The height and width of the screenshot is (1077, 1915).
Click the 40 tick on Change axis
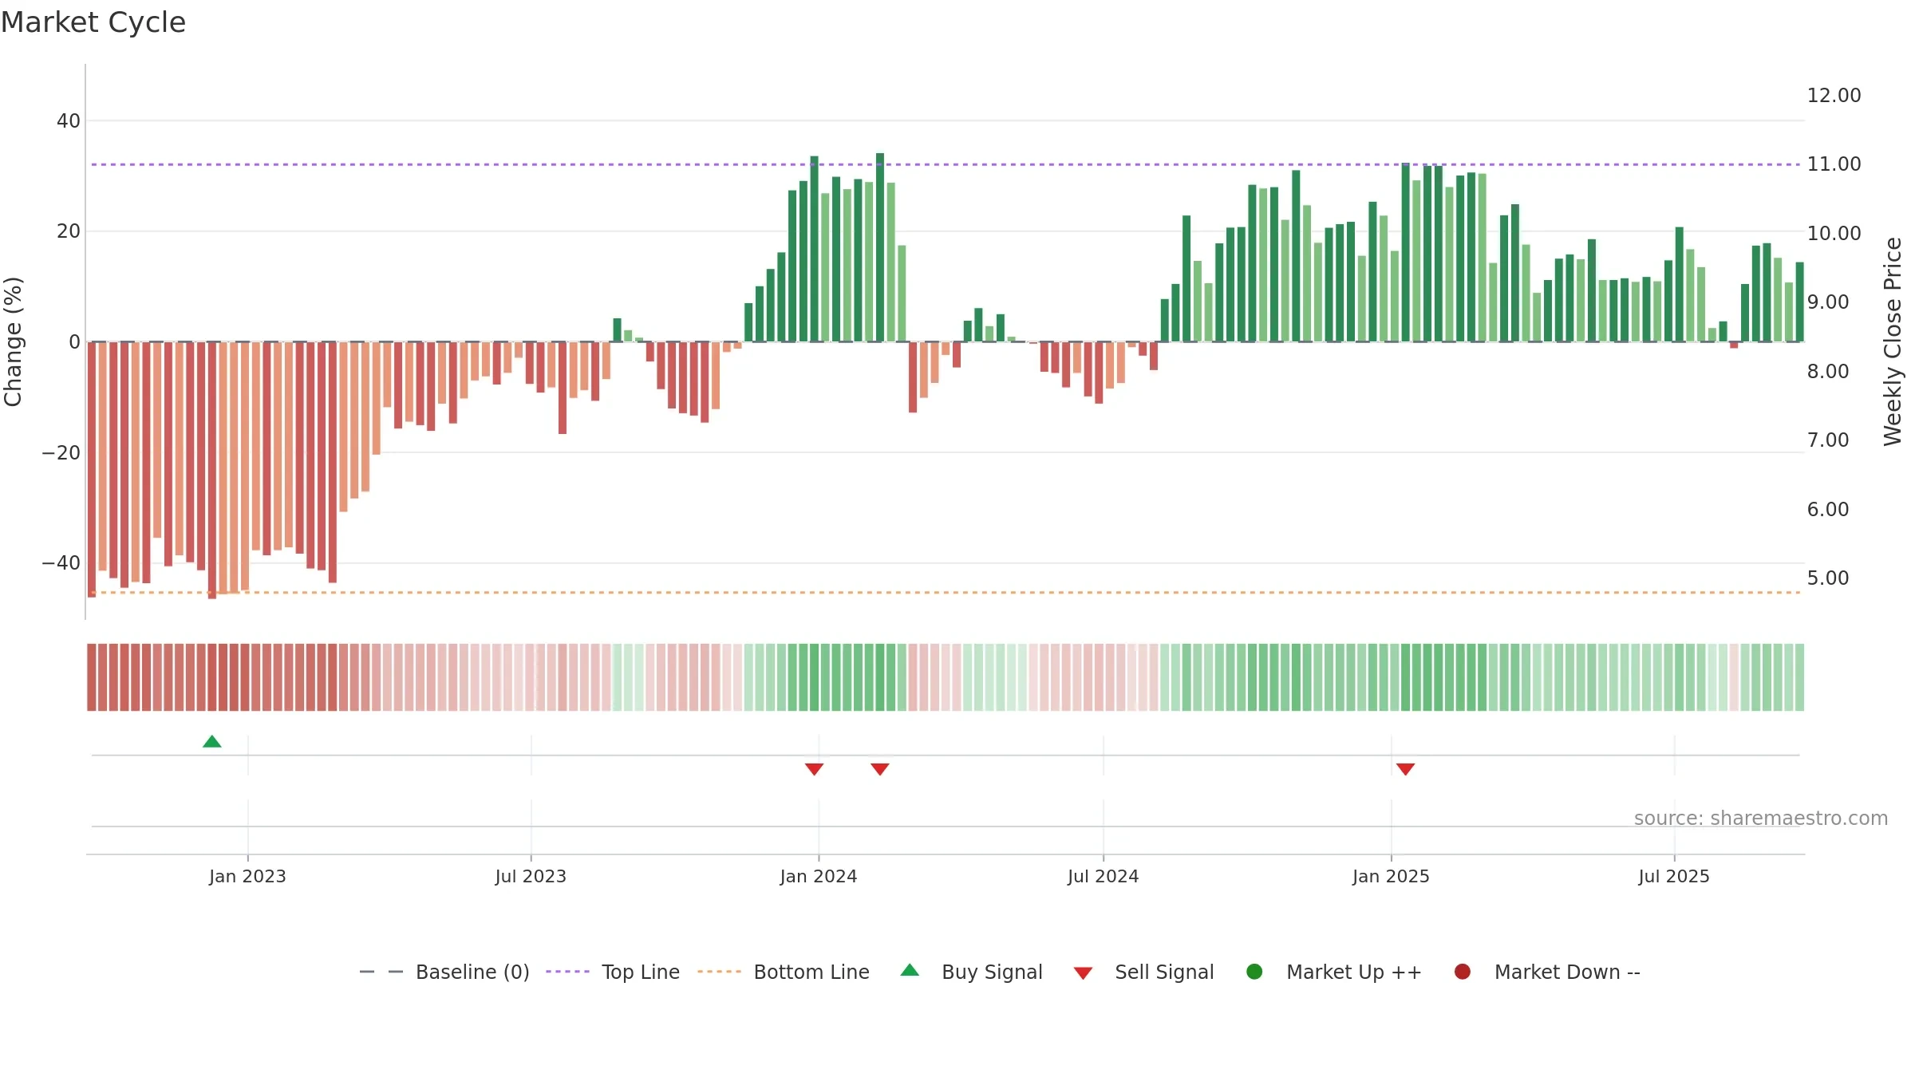[x=69, y=121]
